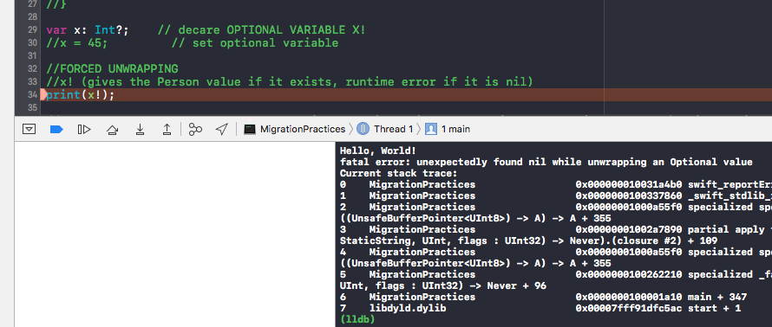Click line number 29 in the gutter
Image resolution: width=772 pixels, height=327 pixels.
(33, 30)
